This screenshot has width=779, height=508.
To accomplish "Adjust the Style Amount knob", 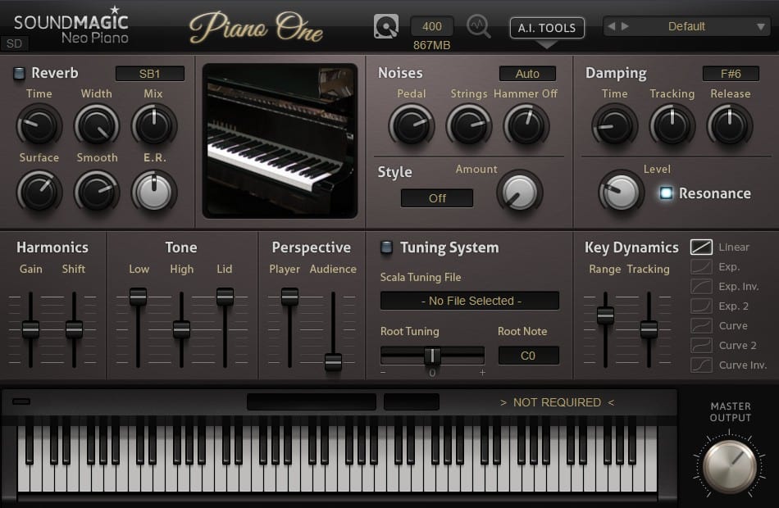I will point(520,193).
